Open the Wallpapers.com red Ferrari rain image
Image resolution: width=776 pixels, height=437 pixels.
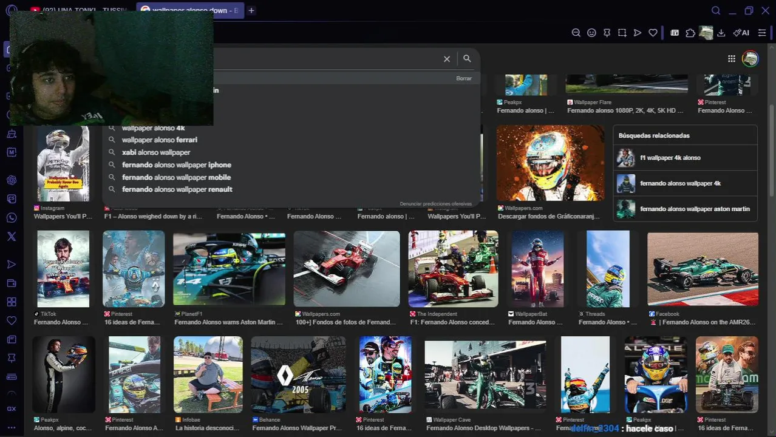tap(347, 269)
